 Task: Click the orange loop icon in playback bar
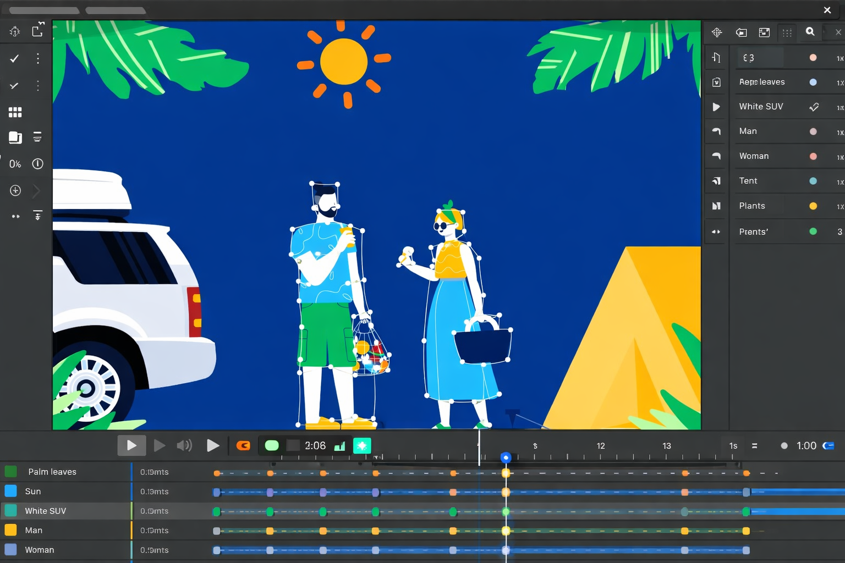coord(243,445)
